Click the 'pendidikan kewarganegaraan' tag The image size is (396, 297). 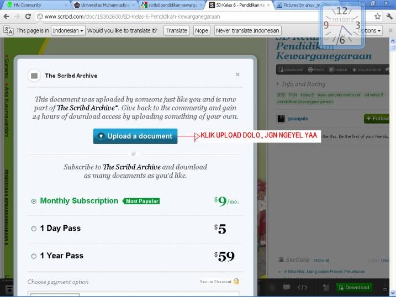305,102
